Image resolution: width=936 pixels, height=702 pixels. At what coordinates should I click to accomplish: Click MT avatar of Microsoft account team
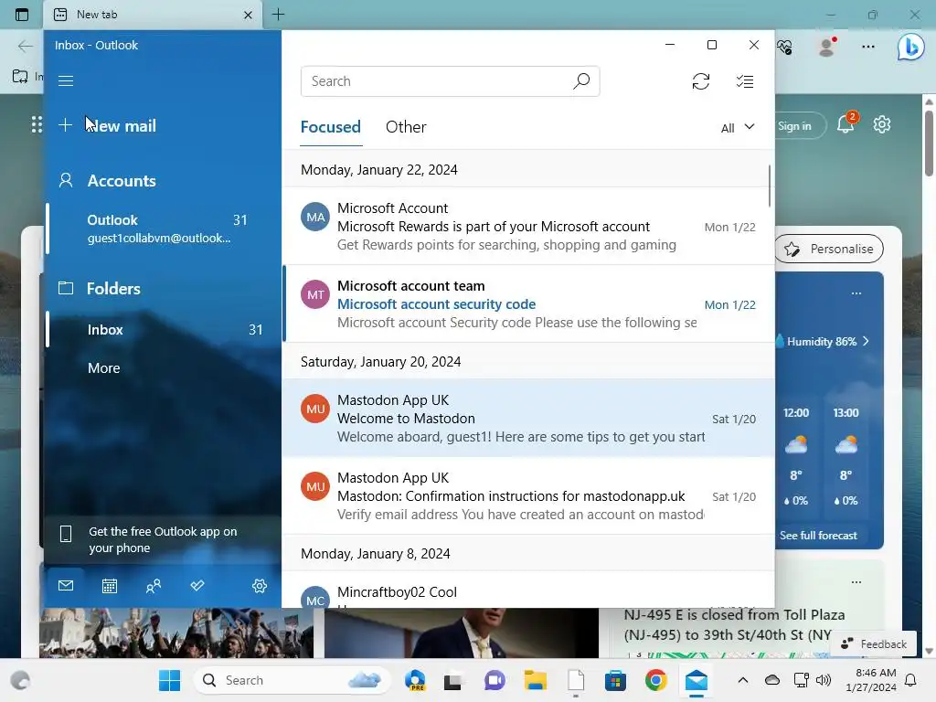315,295
